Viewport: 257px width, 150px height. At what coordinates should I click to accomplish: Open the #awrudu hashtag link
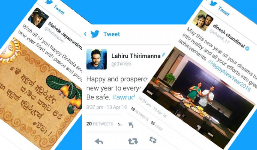point(123,97)
